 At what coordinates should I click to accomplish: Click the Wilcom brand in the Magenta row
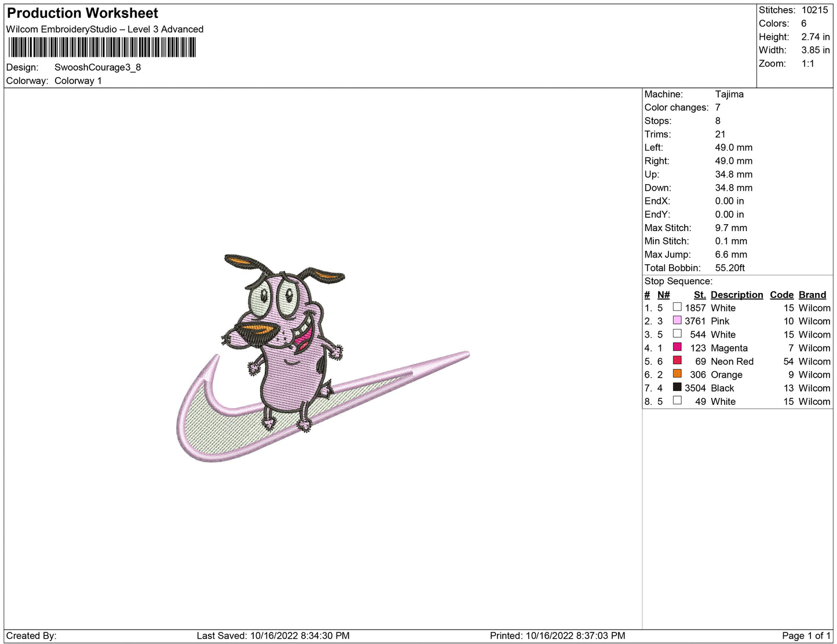click(814, 348)
